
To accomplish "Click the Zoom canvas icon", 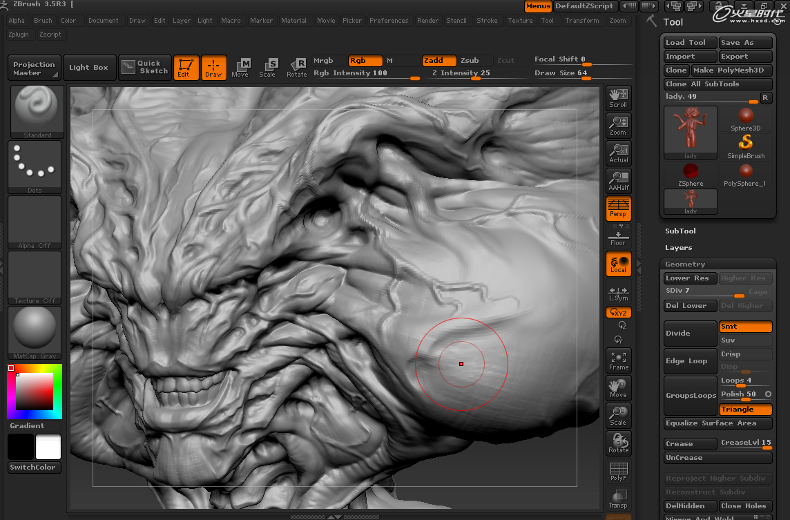I will click(618, 126).
